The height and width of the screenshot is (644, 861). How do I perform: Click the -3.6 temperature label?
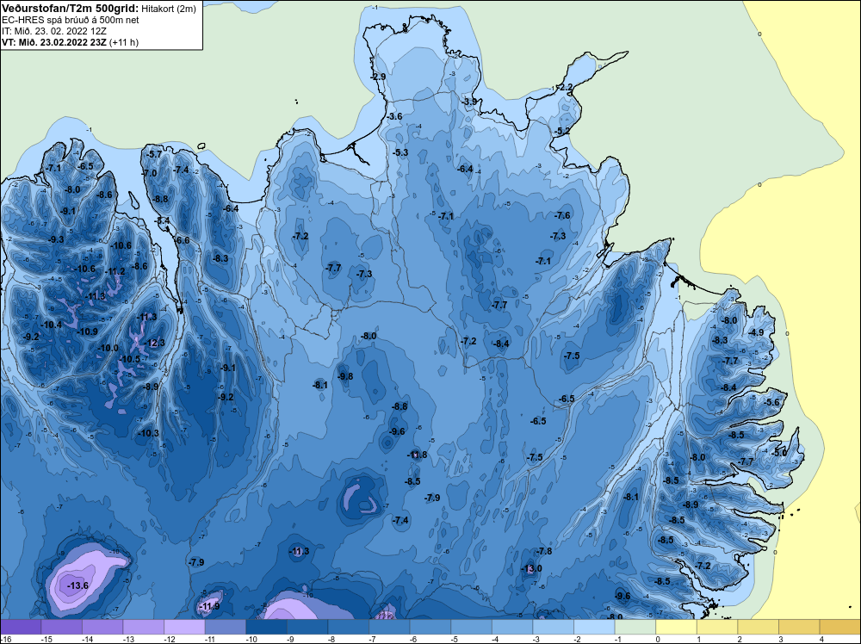point(393,116)
